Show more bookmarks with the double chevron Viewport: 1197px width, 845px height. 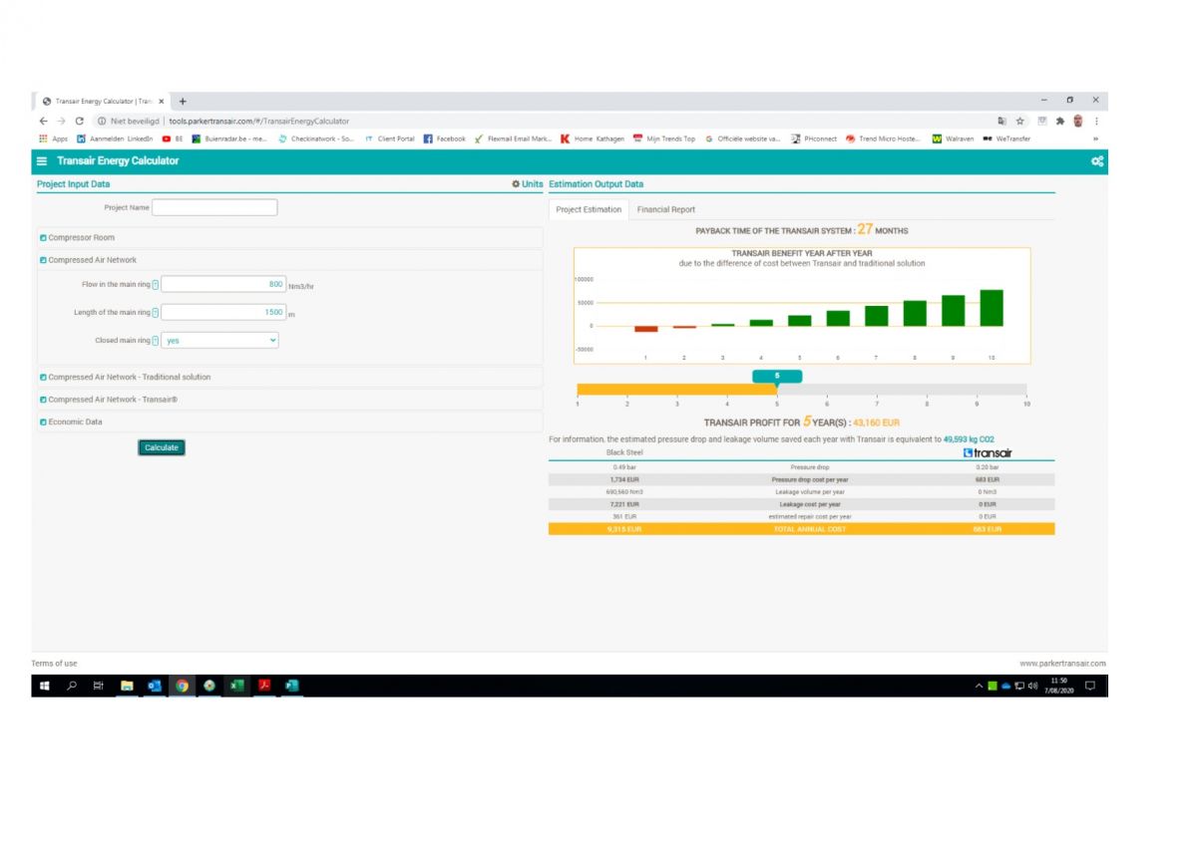coord(1096,139)
